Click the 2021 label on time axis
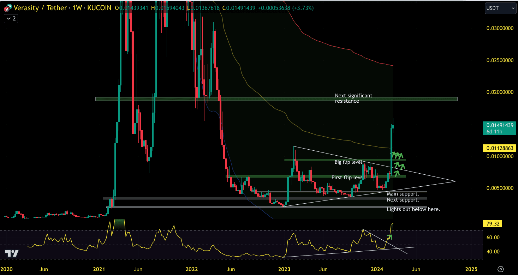Viewport: 518px width, 276px height. pos(99,269)
